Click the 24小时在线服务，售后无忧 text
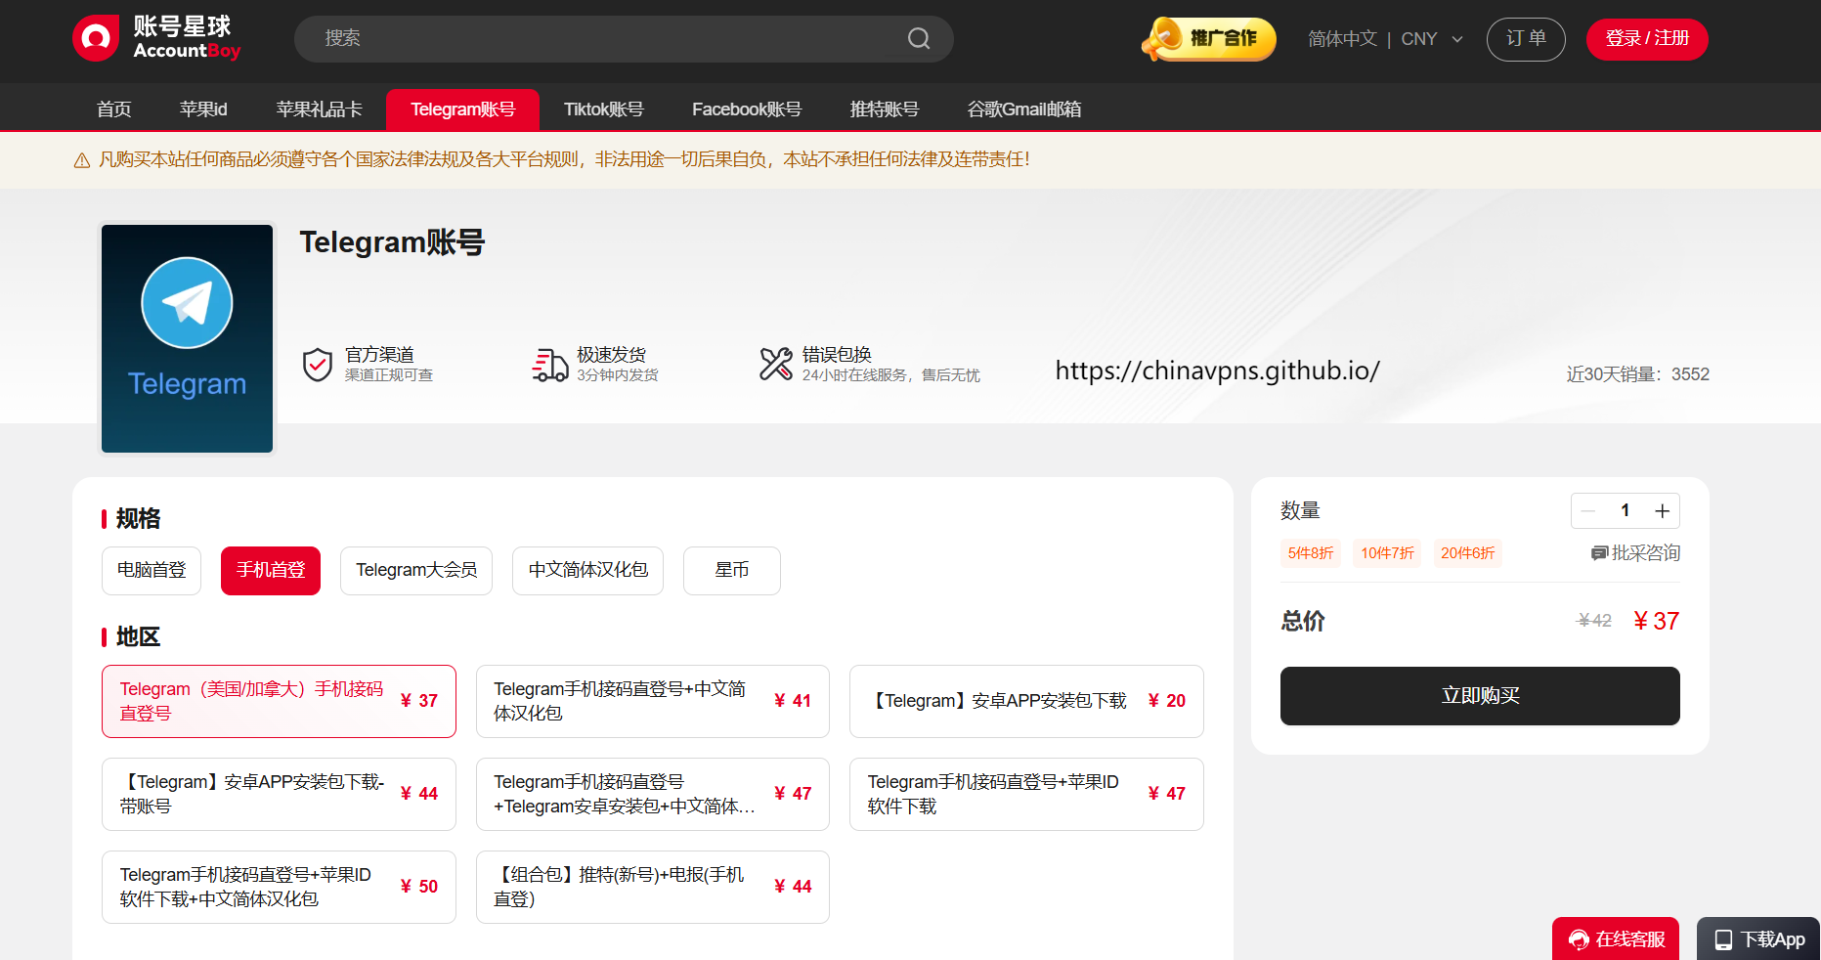This screenshot has height=960, width=1821. (890, 375)
